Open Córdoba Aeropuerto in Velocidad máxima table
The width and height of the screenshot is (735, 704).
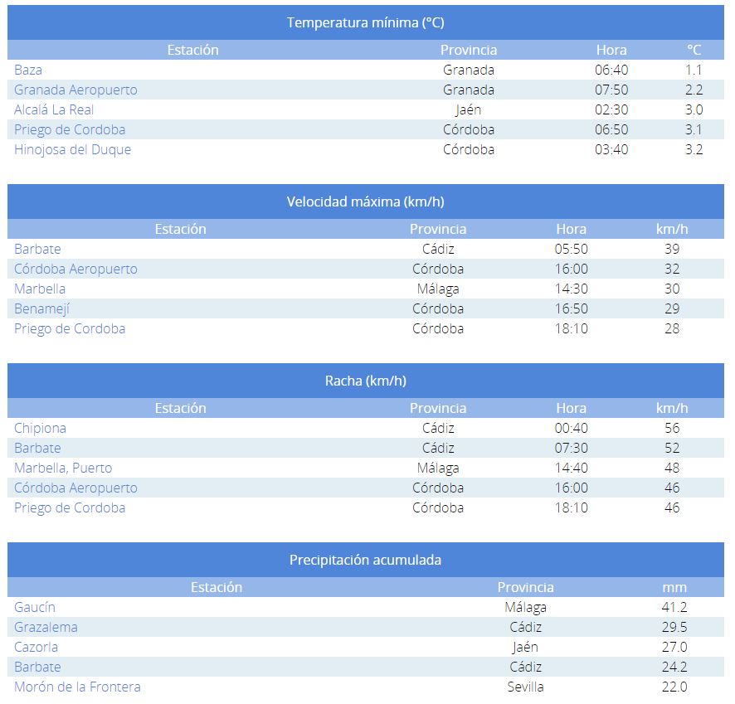click(75, 269)
